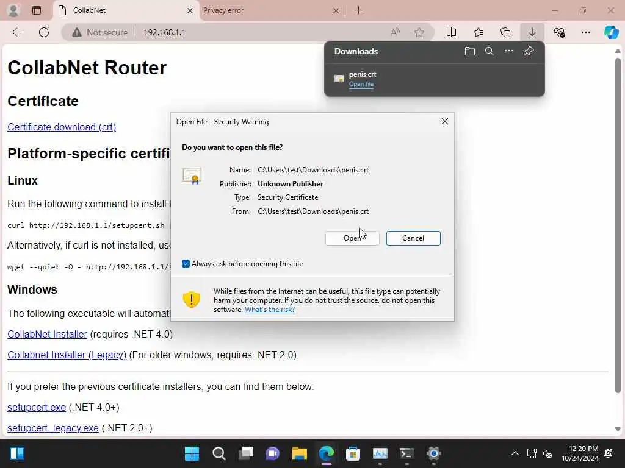Image resolution: width=625 pixels, height=468 pixels.
Task: Click the penis.crt file icon in Downloads
Action: point(339,79)
